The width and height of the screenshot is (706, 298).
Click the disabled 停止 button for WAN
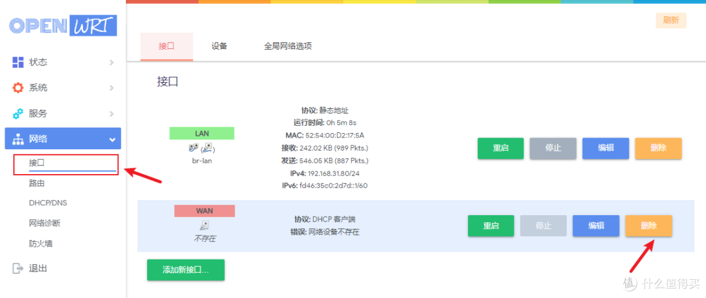[543, 226]
